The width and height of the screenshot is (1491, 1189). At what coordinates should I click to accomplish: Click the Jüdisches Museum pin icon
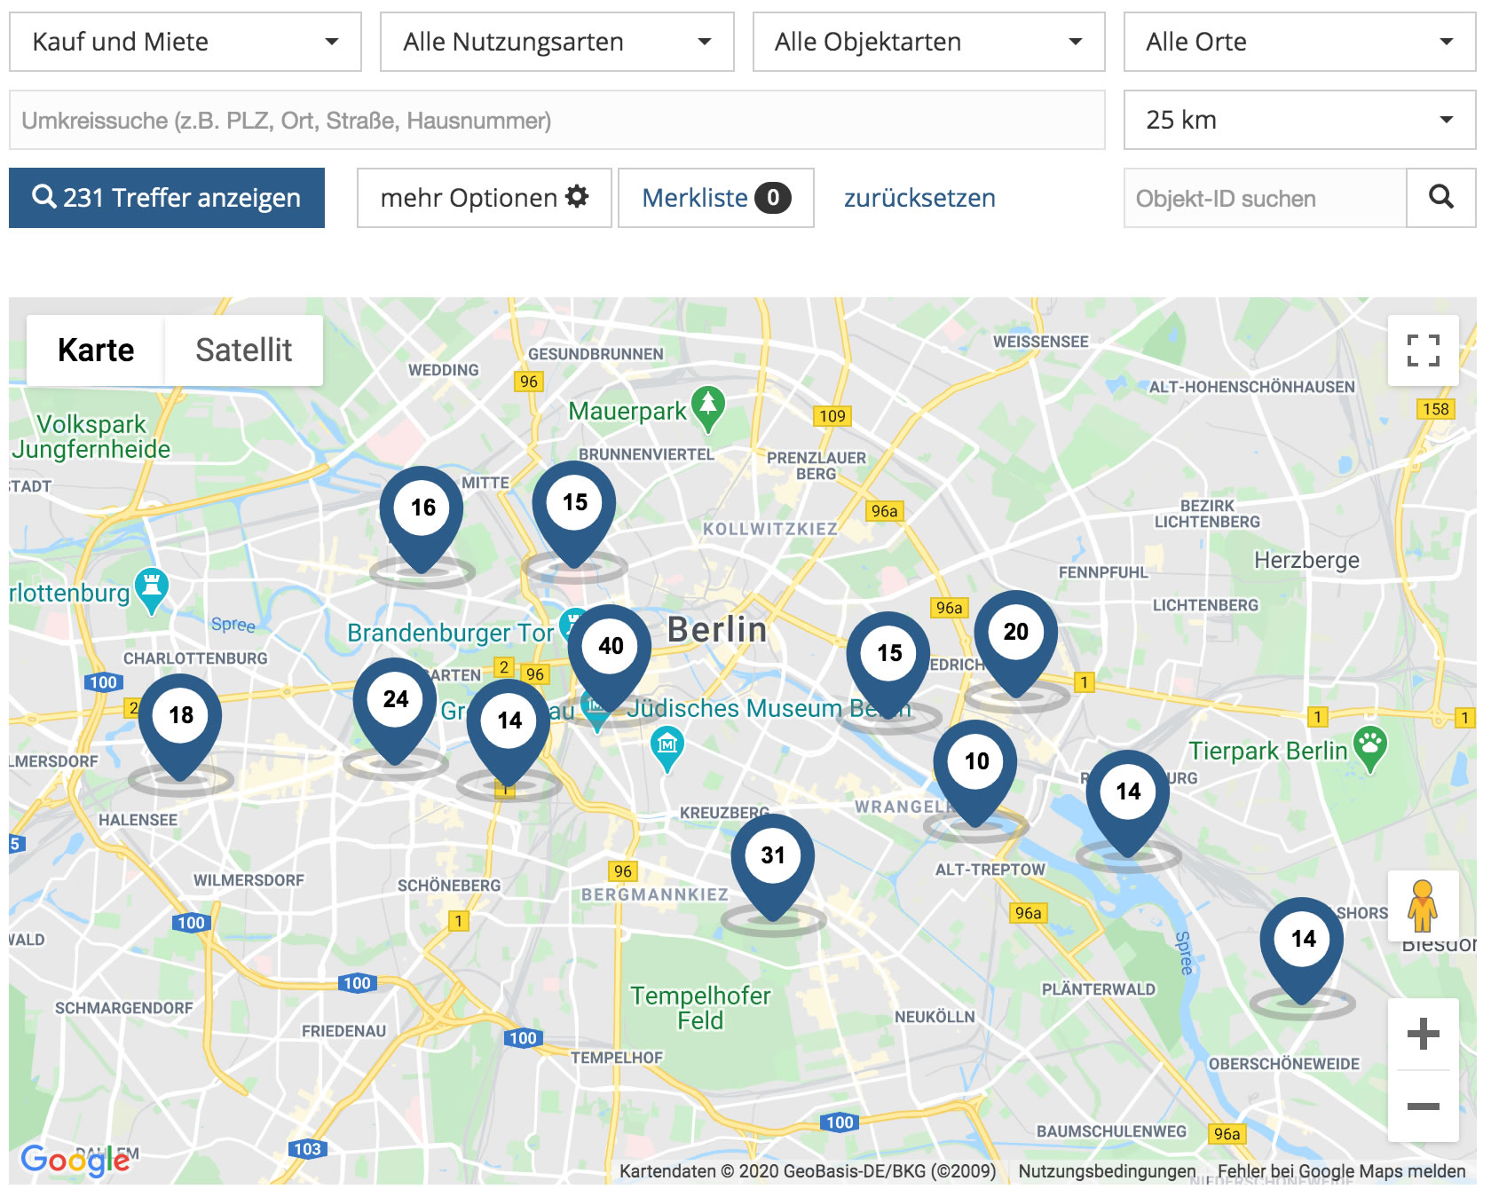click(667, 748)
